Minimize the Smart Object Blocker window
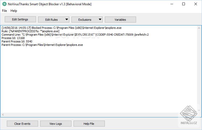The image size is (202, 130). pos(172,4)
